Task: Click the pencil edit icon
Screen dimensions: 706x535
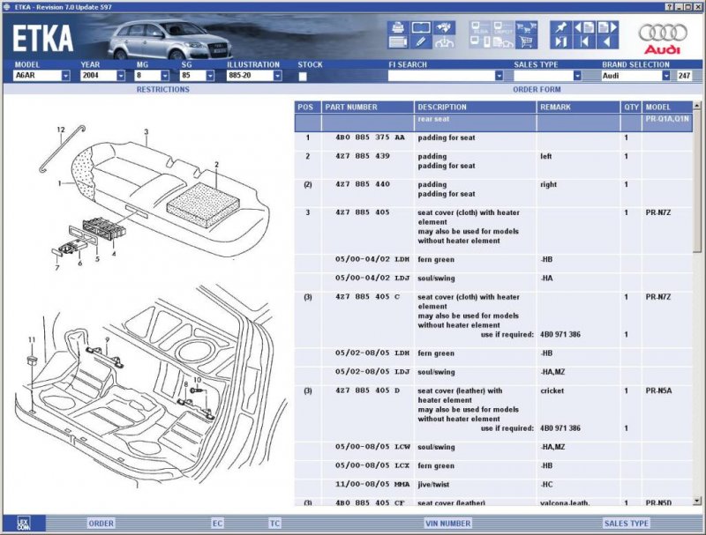Action: tap(421, 41)
